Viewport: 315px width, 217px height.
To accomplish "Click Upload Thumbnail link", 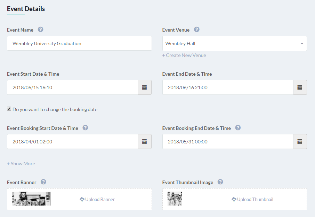I will (252, 199).
